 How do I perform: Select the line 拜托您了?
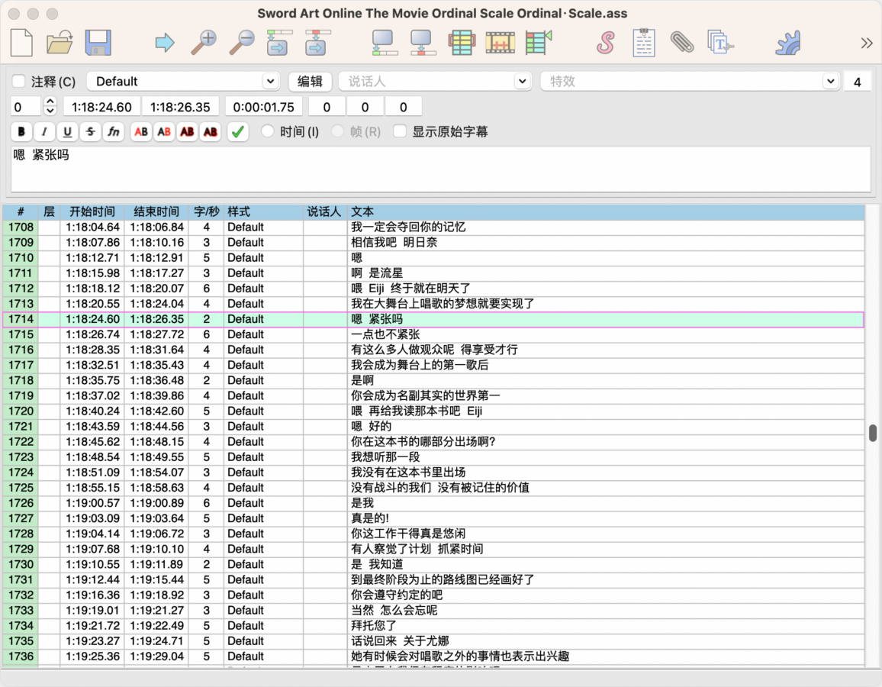point(433,626)
